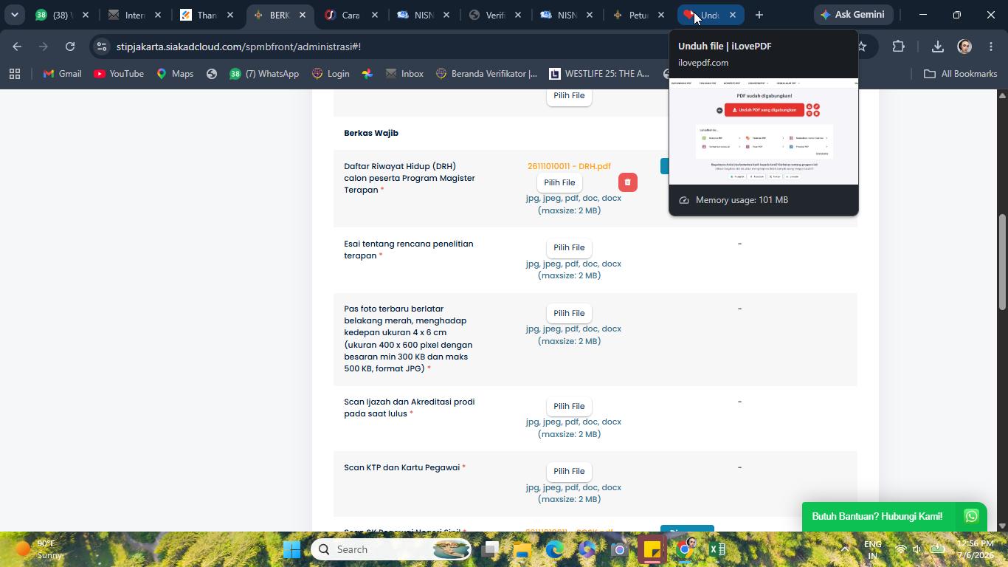Open WhatsApp help chat icon

(971, 516)
